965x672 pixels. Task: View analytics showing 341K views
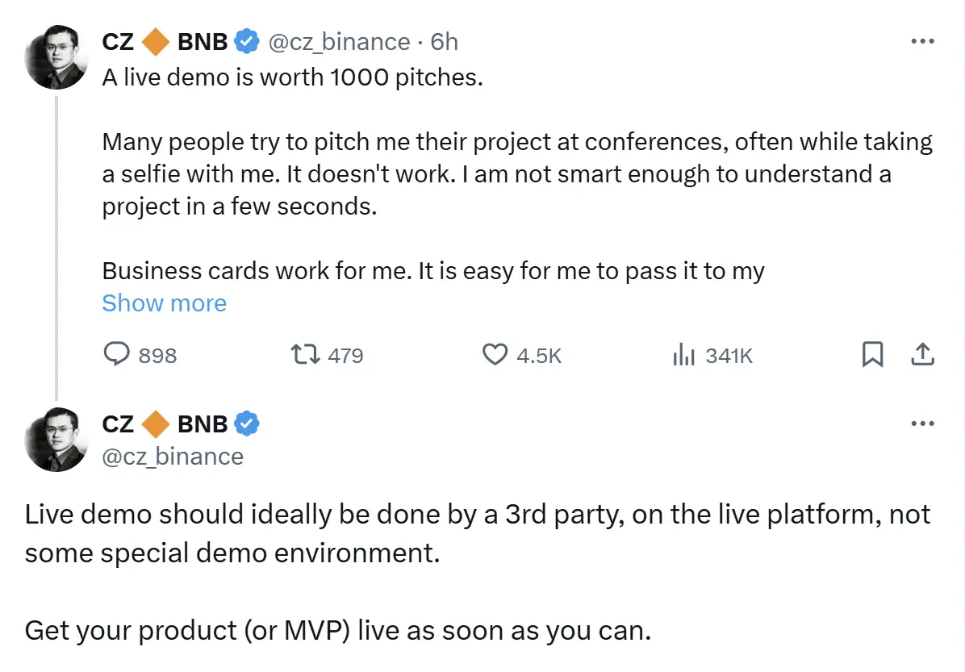click(683, 355)
